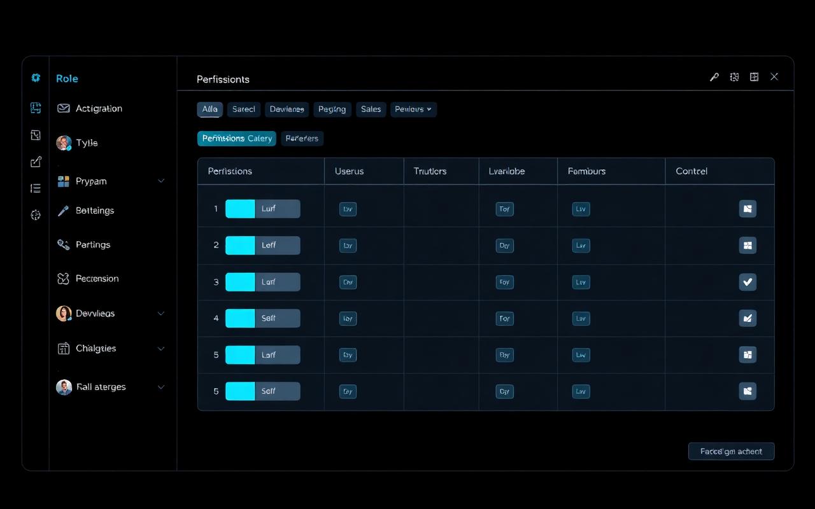
Task: Click the Control icon in row 2
Action: tap(748, 245)
